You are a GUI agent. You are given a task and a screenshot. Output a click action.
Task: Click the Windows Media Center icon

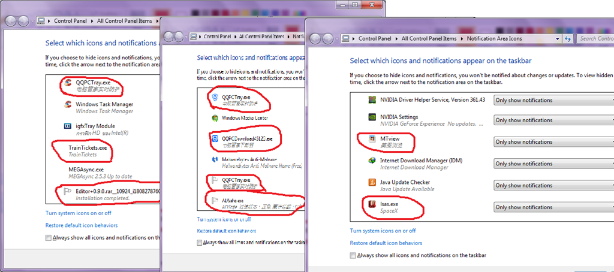215,118
